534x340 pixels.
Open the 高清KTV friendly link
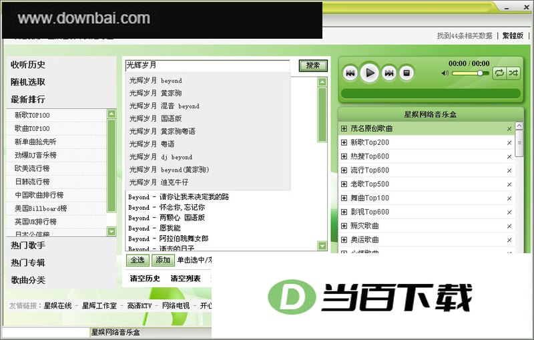(140, 306)
